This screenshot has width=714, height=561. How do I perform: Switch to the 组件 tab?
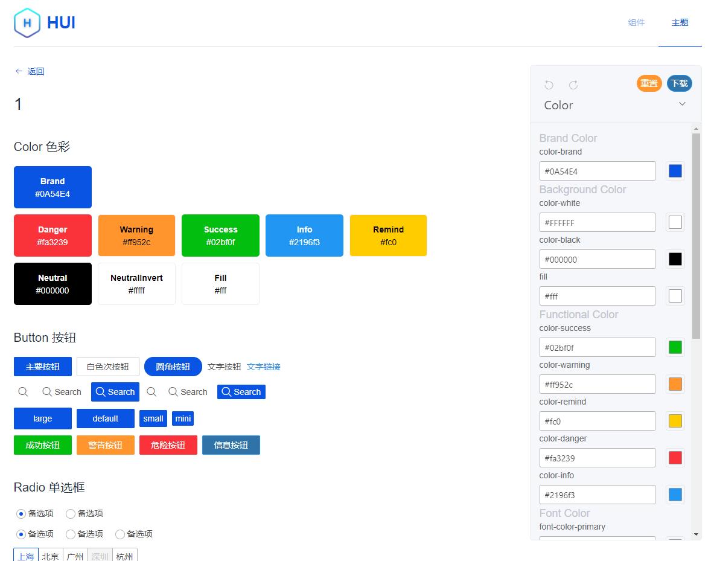[636, 22]
